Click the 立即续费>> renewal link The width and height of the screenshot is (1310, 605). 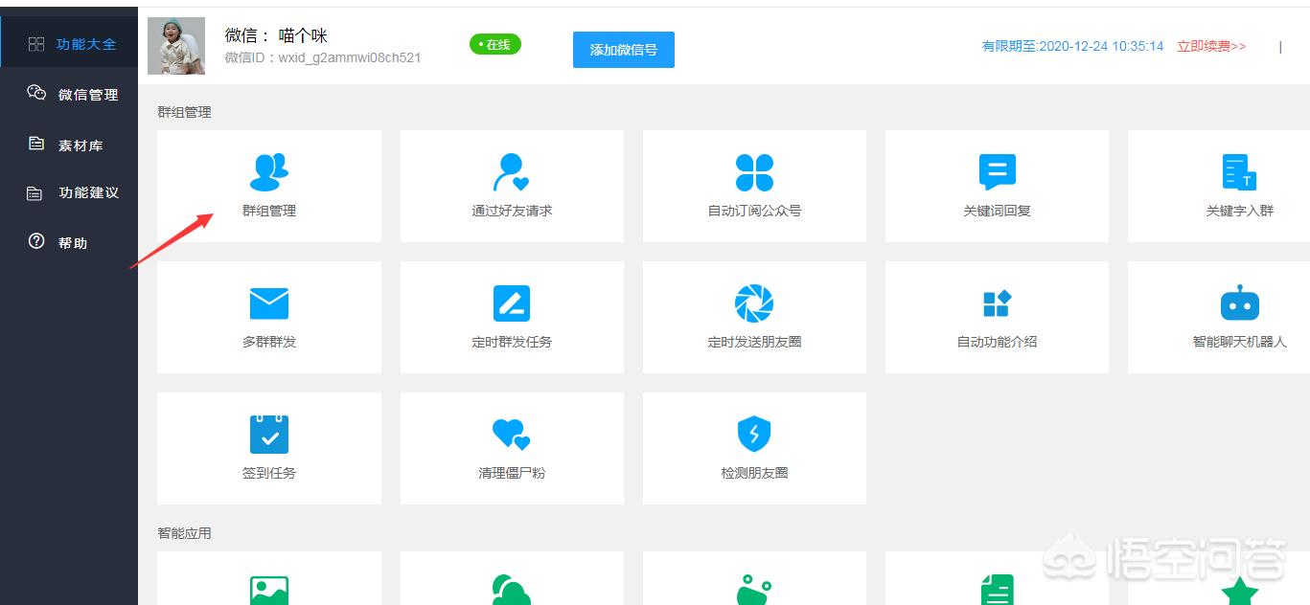point(1211,46)
